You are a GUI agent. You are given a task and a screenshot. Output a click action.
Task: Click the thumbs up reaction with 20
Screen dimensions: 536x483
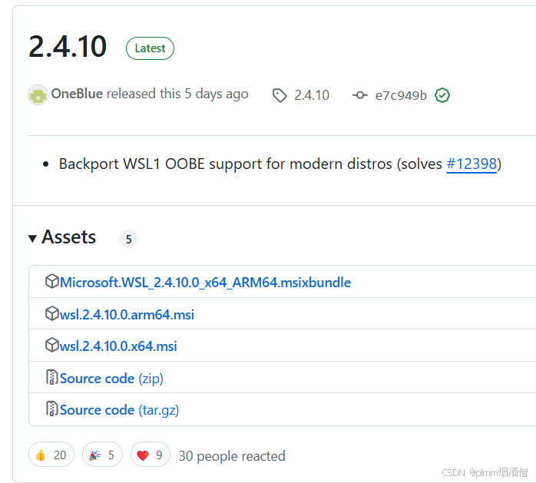click(x=51, y=455)
